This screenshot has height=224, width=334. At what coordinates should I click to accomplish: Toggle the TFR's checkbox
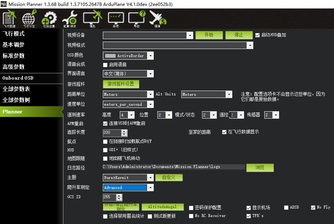pos(248,216)
